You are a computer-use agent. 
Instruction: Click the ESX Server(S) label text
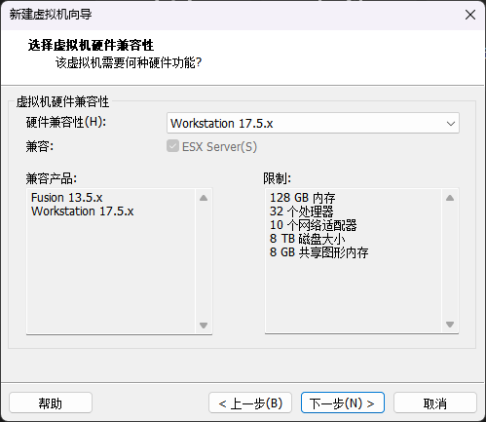click(219, 146)
